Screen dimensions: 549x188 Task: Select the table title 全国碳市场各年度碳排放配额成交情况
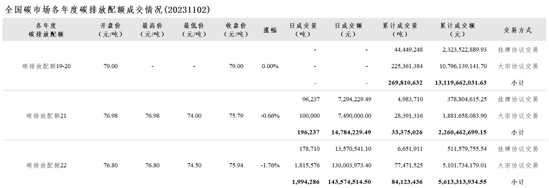(x=84, y=9)
